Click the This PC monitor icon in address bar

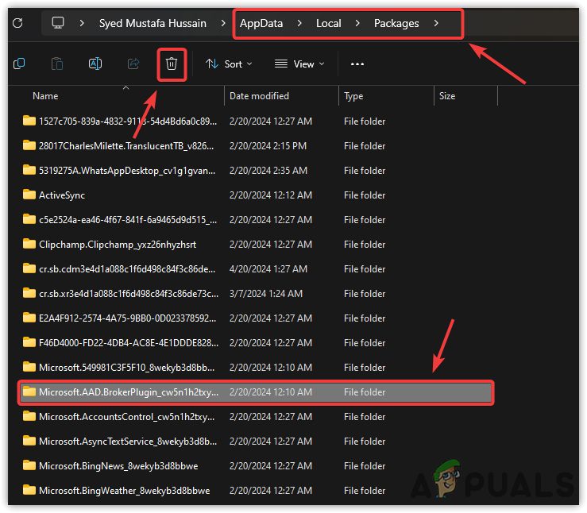pyautogui.click(x=58, y=23)
